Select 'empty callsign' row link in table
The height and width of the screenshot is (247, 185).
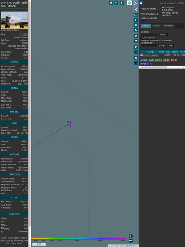coord(151,55)
